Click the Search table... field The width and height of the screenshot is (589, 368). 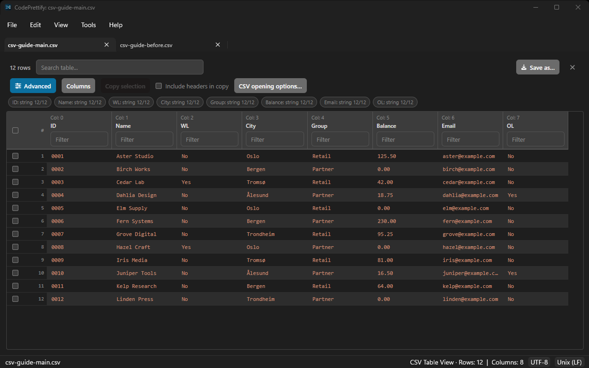click(120, 67)
